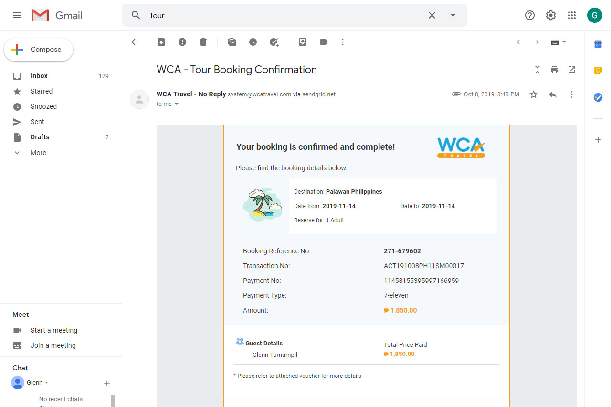This screenshot has height=407, width=611.
Task: Select transaction number ACT191008PH11SM00017
Action: pyautogui.click(x=424, y=266)
